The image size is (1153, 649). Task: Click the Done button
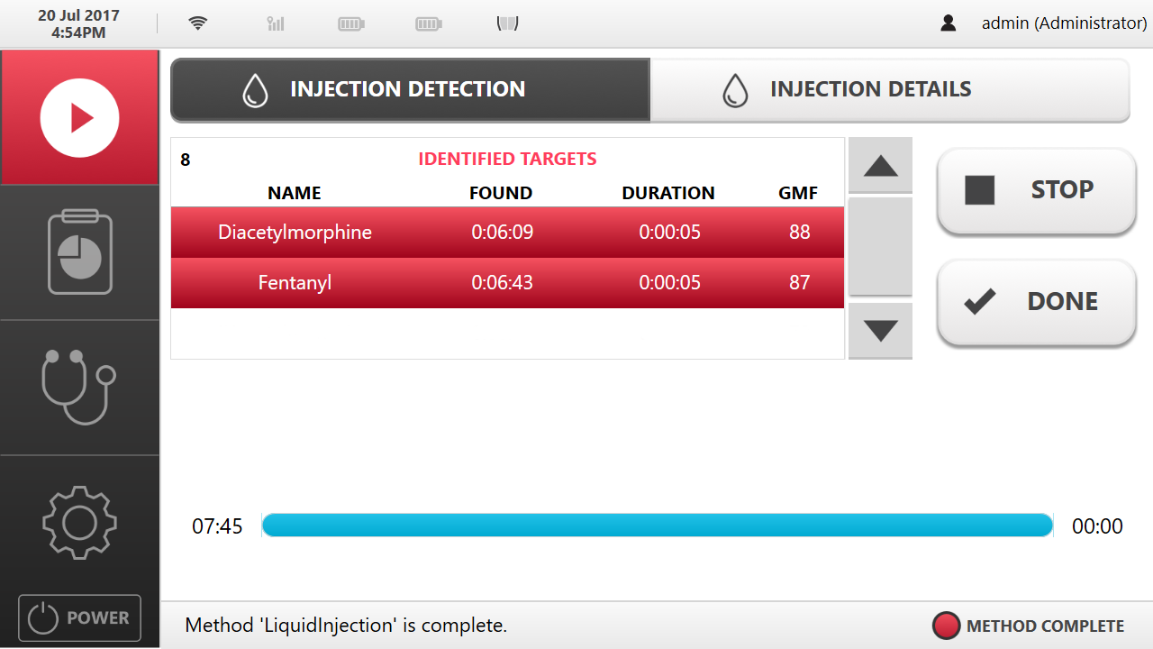1037,302
